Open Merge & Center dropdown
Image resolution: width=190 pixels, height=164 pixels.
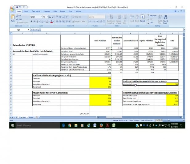point(86,22)
